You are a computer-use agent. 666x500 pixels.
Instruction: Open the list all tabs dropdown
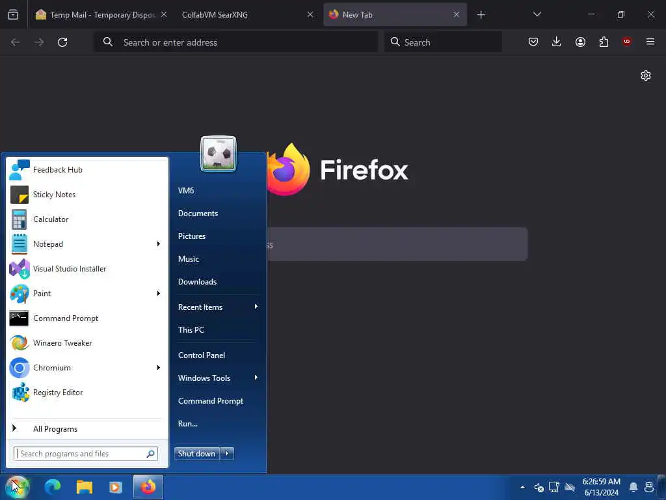tap(537, 15)
